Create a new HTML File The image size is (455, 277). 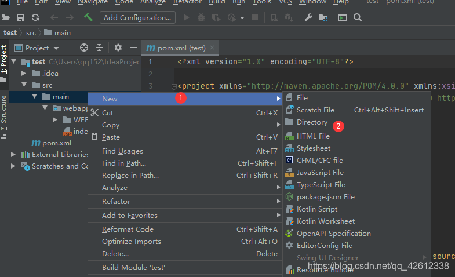[356, 136]
